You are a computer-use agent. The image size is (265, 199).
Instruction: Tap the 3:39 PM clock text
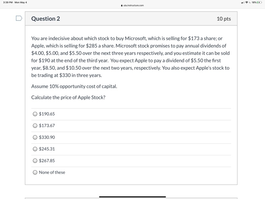pos(8,2)
